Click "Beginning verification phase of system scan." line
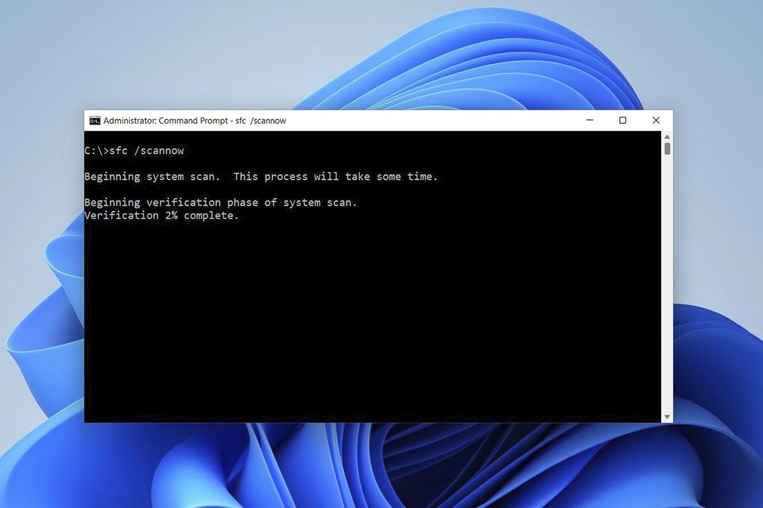Image resolution: width=763 pixels, height=508 pixels. [x=221, y=203]
